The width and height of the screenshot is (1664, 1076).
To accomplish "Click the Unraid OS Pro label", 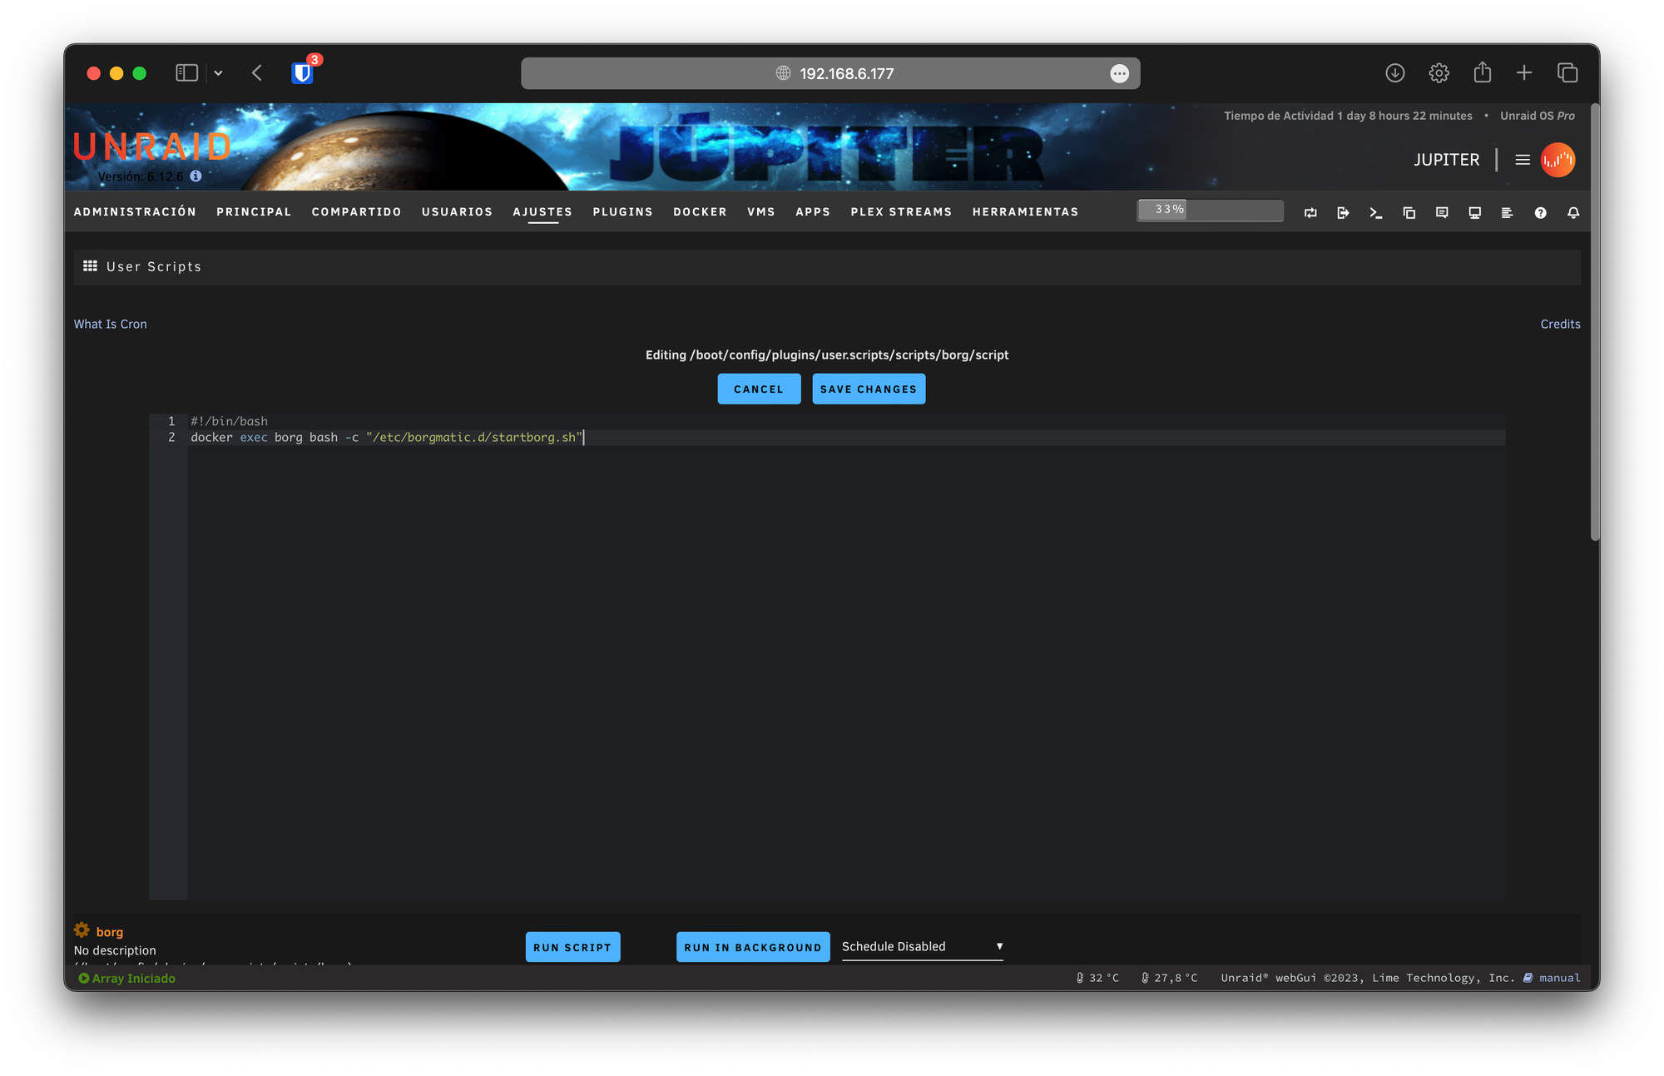I will (x=1537, y=116).
